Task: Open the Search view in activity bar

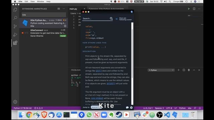Action: 15,18
